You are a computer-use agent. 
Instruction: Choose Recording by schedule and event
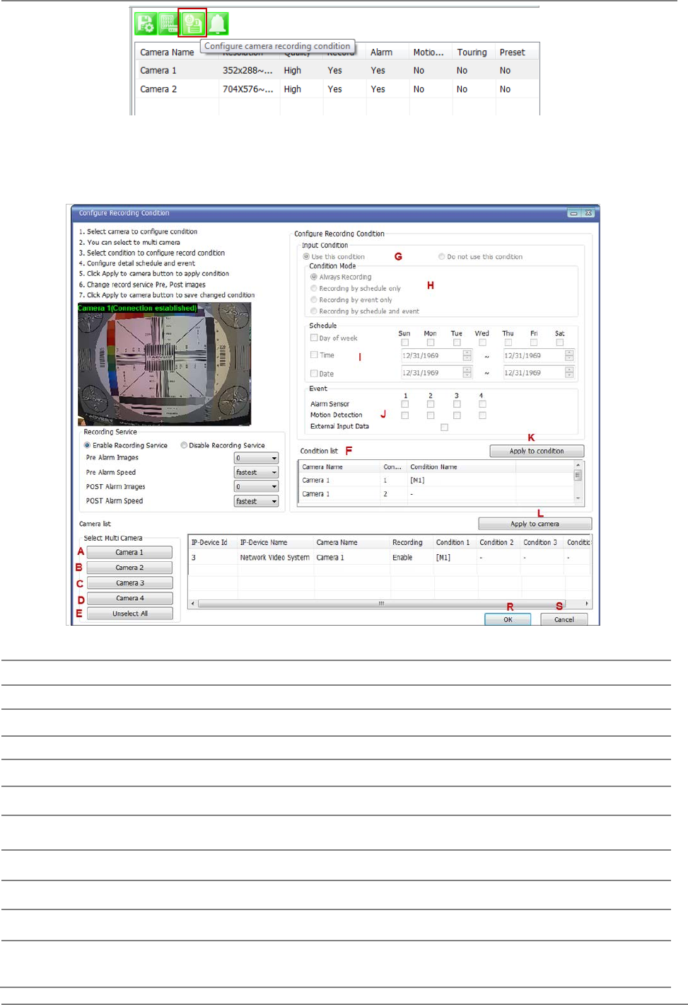point(314,311)
